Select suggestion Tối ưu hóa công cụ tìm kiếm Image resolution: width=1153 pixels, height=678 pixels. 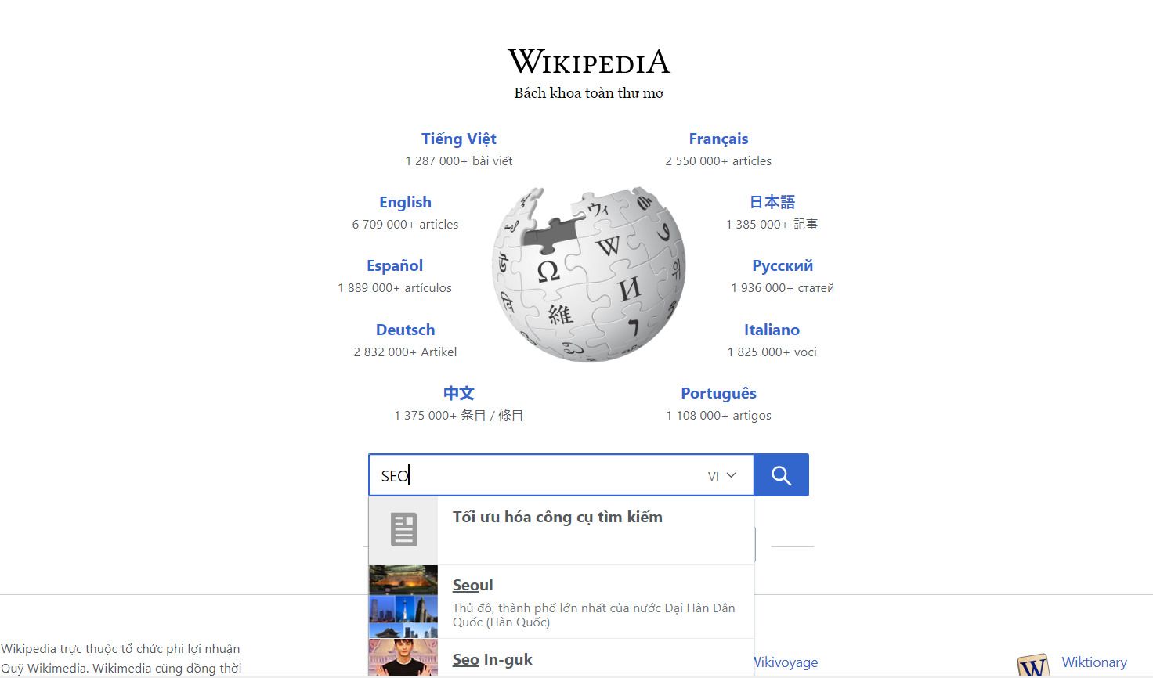pyautogui.click(x=561, y=530)
